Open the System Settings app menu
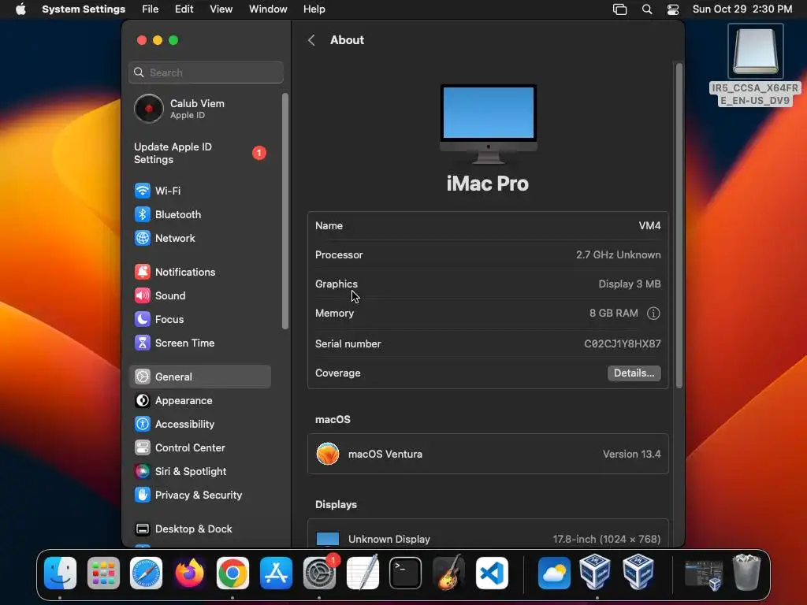 click(84, 9)
